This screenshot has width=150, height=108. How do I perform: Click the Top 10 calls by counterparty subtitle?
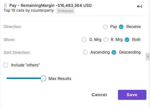point(29,10)
